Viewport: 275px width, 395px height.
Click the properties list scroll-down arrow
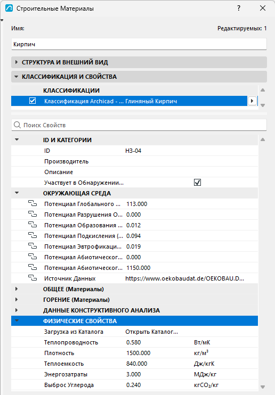point(263,386)
